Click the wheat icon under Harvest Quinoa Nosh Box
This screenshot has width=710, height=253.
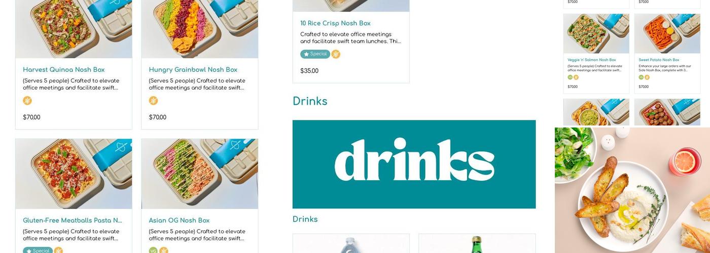[27, 101]
